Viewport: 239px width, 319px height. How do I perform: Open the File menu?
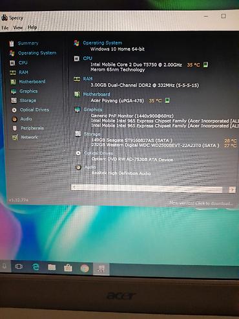[x=5, y=28]
